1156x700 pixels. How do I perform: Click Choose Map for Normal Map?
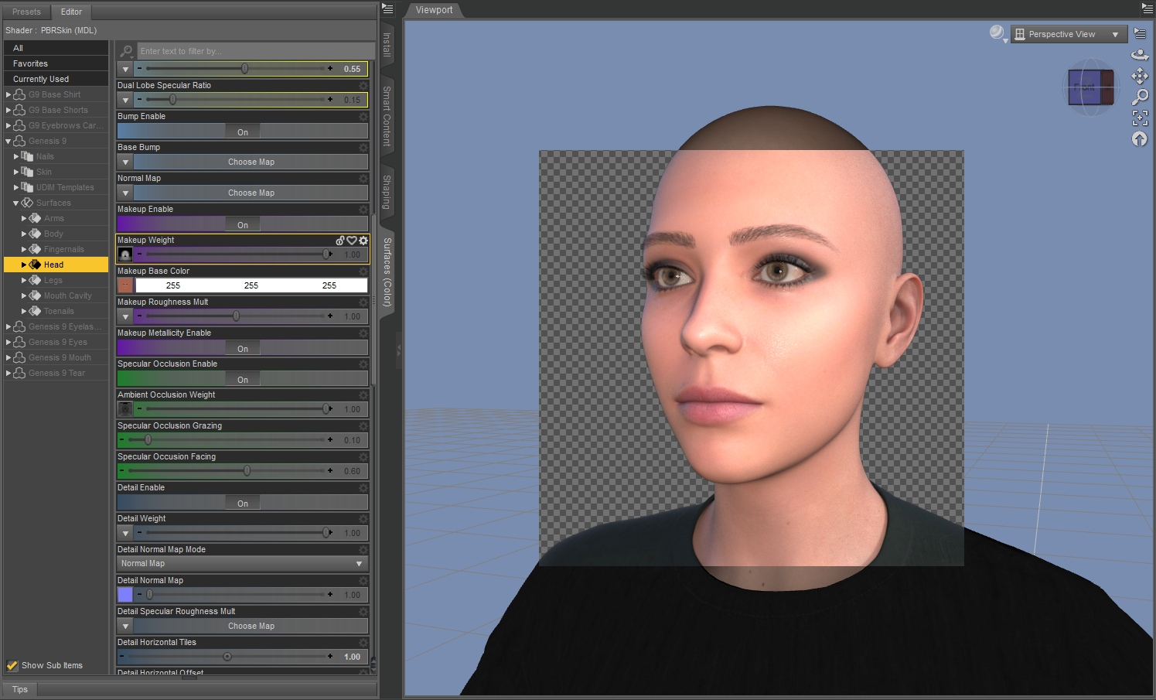[x=251, y=193]
